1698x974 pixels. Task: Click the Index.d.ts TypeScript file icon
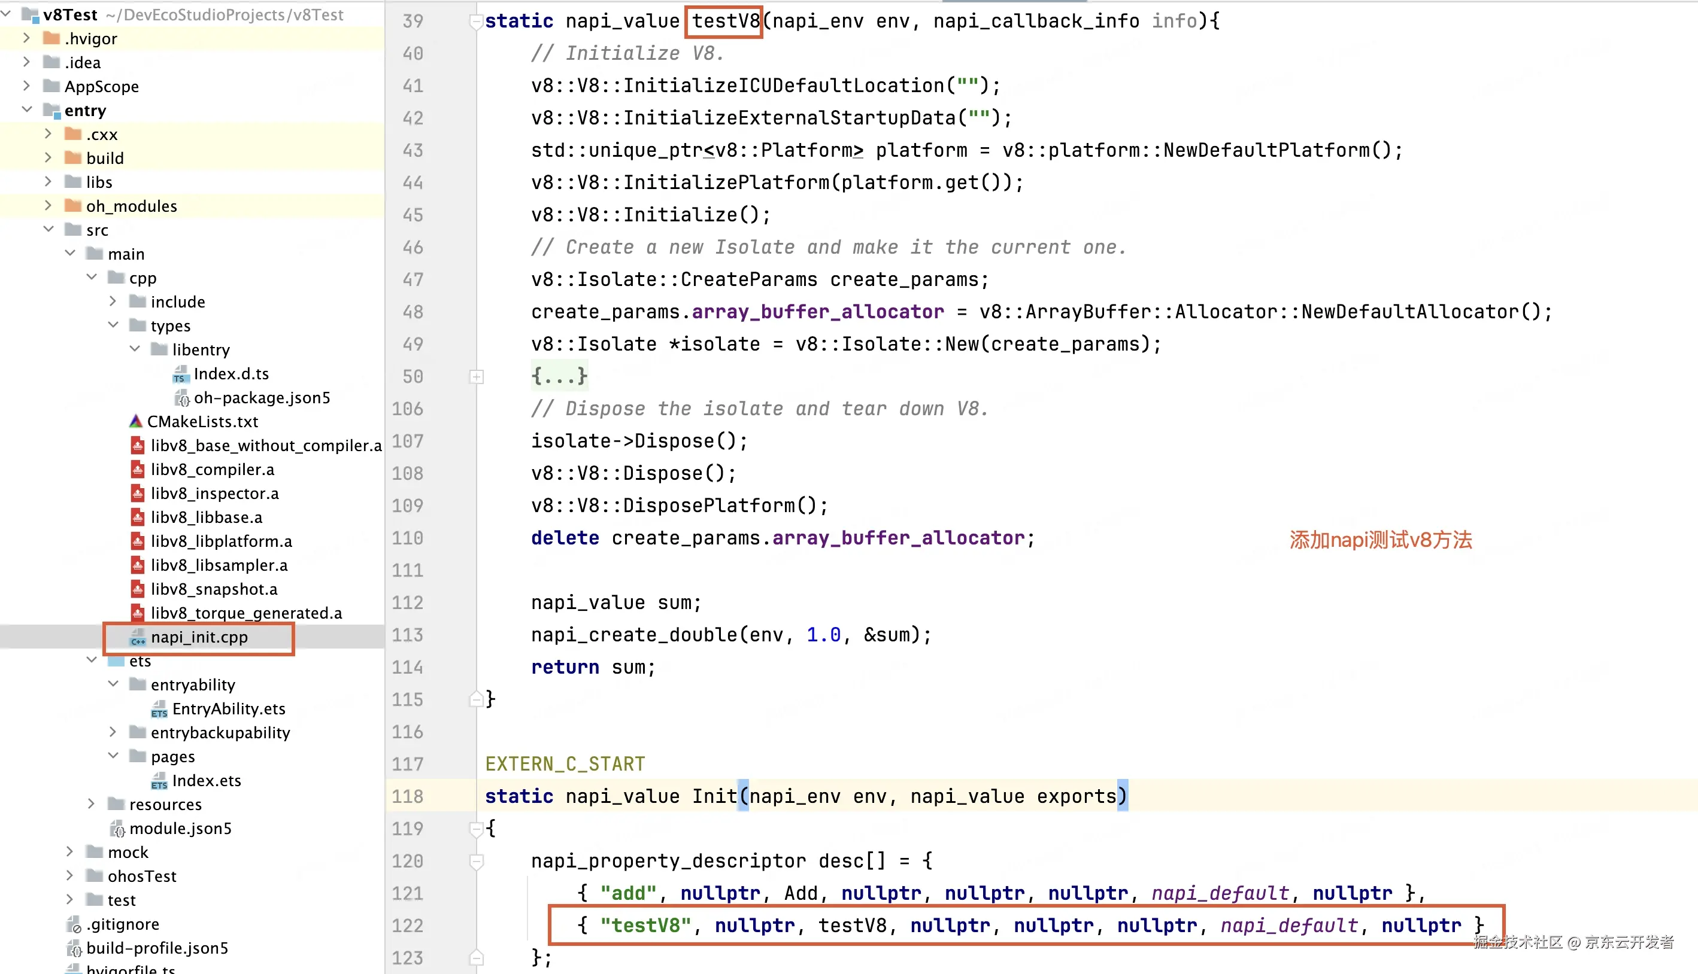(180, 374)
